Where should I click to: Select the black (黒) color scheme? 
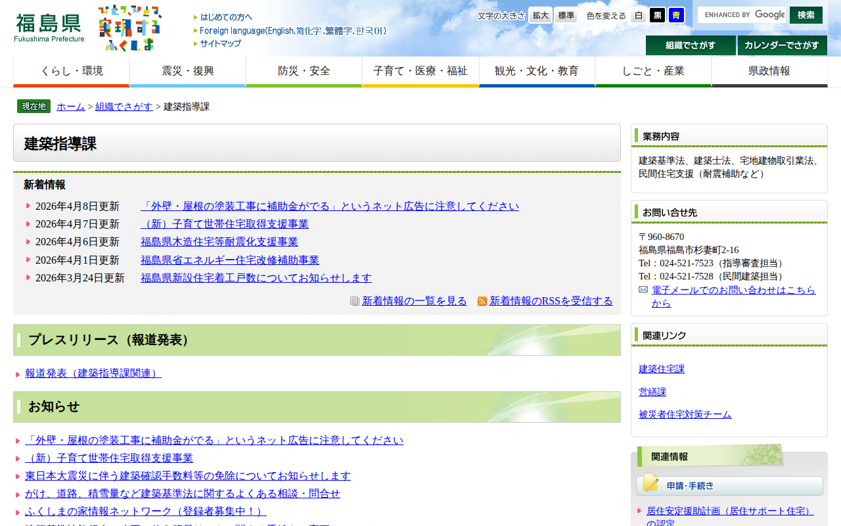pos(657,15)
